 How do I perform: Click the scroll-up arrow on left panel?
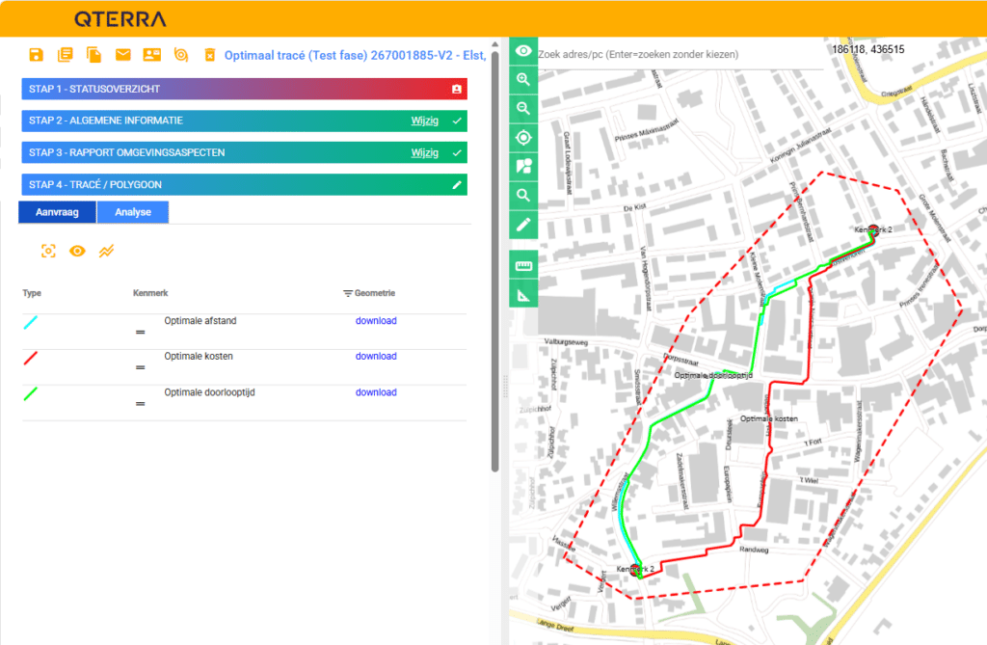coord(494,44)
